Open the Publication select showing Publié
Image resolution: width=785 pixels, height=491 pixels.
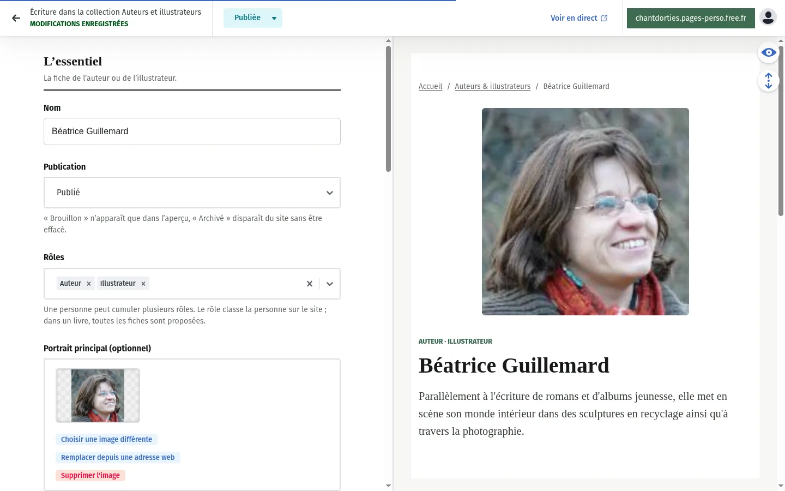pyautogui.click(x=192, y=193)
